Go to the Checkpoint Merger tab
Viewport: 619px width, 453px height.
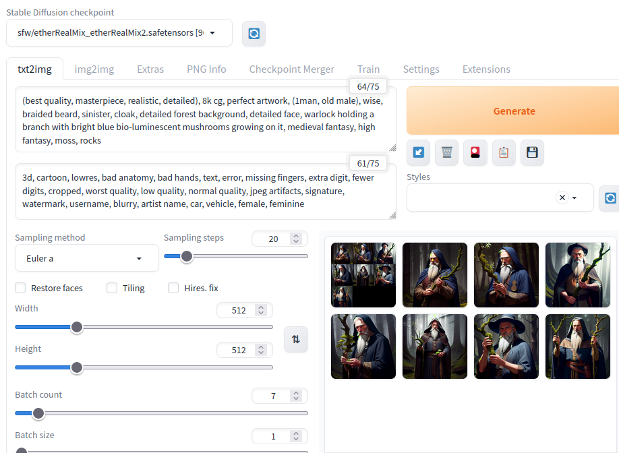click(291, 69)
